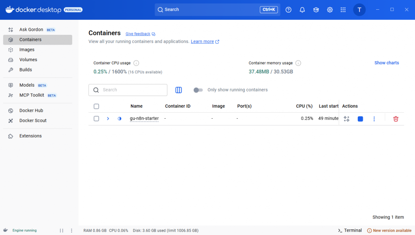The height and width of the screenshot is (235, 415).
Task: Click the RAM 0.86 GB status text
Action: point(95,231)
